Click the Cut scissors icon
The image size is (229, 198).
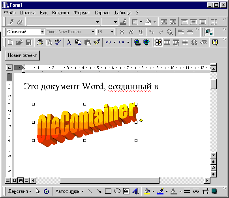coord(69,42)
